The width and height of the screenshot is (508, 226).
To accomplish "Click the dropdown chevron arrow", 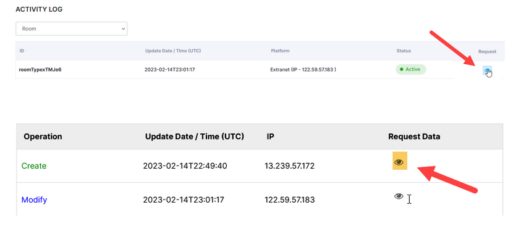I will click(x=123, y=28).
